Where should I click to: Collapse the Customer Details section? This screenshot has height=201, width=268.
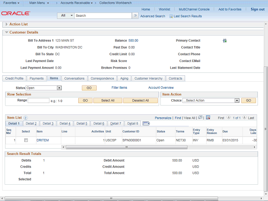point(6,32)
